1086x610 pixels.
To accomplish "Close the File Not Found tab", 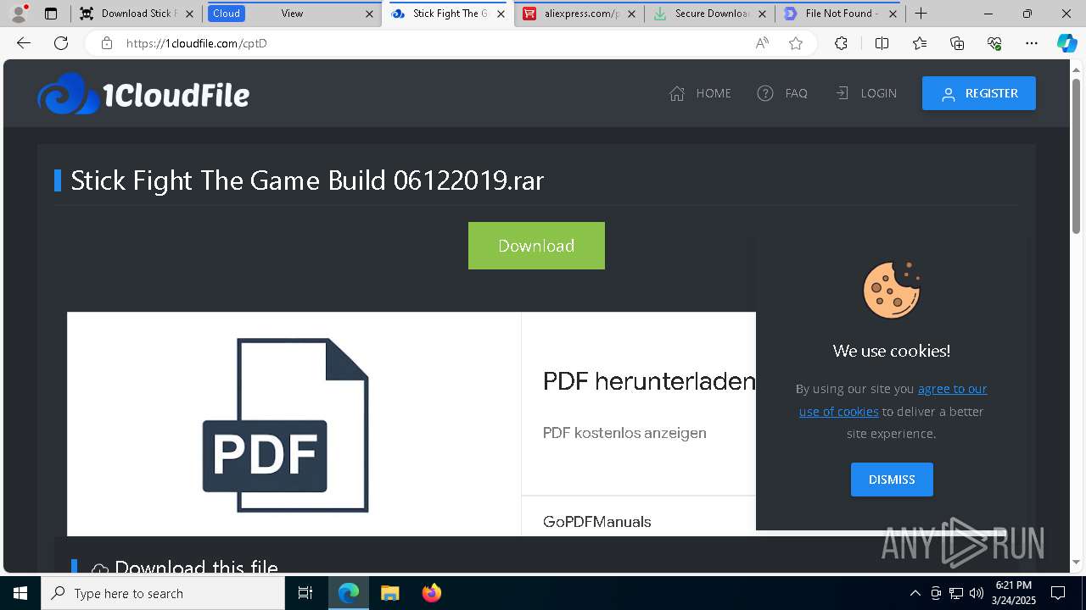I will coord(893,14).
